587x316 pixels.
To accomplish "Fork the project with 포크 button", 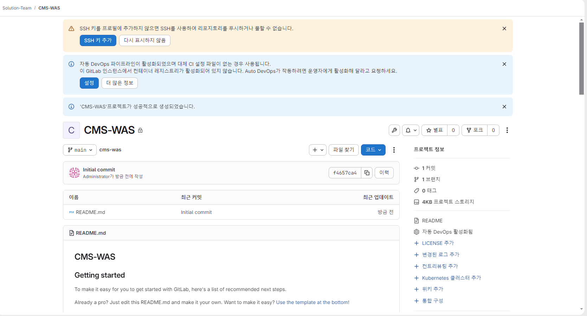I will coord(475,130).
